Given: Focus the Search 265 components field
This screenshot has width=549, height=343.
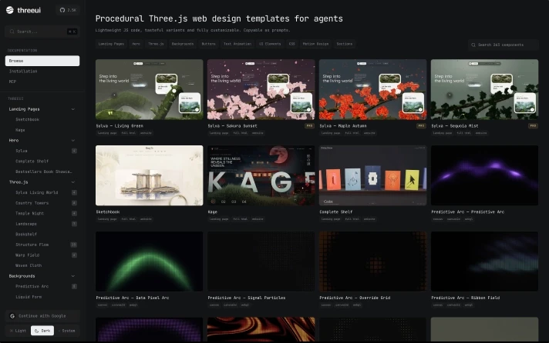Looking at the screenshot, I should click(504, 45).
